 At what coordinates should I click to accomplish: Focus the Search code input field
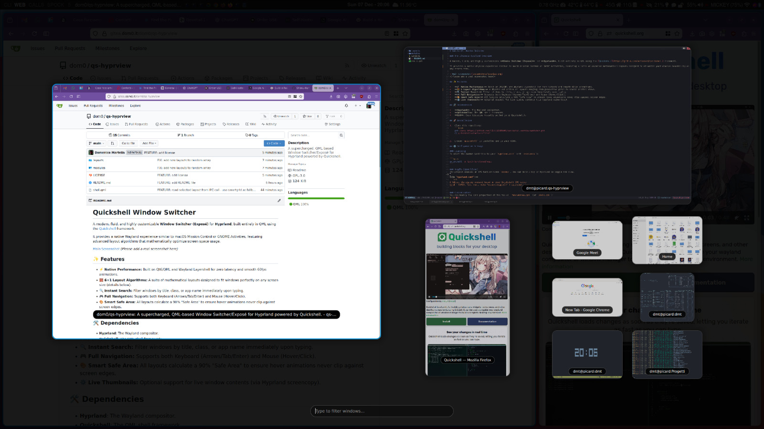(314, 135)
